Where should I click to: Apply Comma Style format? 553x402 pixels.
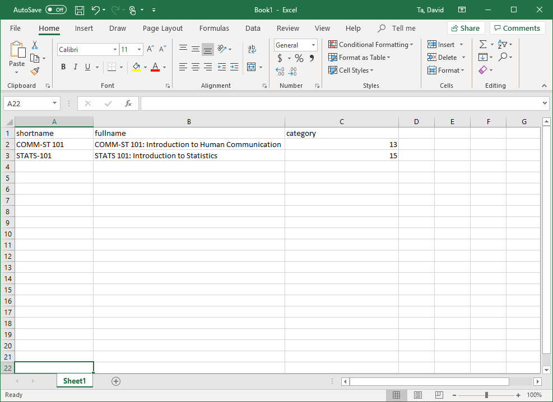[312, 58]
